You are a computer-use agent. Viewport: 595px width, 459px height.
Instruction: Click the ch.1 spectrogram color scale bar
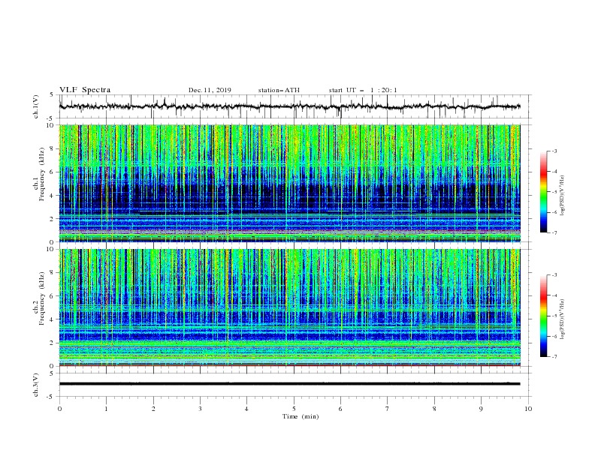(x=543, y=192)
